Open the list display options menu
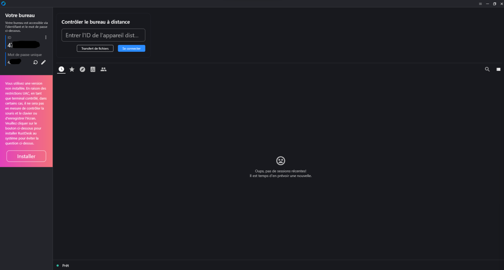 click(498, 69)
